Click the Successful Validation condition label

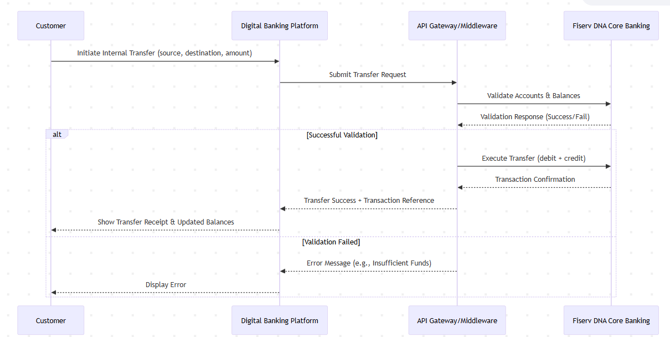coord(342,135)
